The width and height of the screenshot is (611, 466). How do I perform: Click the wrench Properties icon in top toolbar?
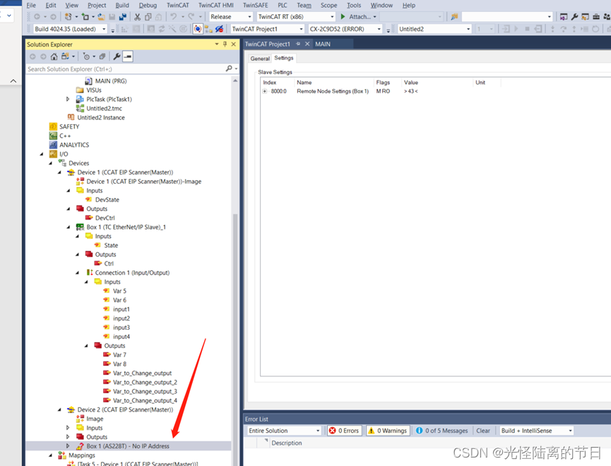click(574, 17)
